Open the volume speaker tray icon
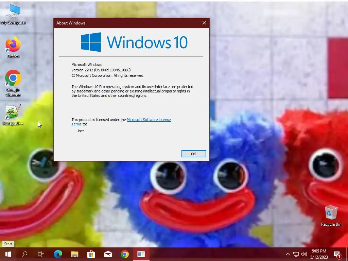The image size is (348, 261). pyautogui.click(x=304, y=254)
